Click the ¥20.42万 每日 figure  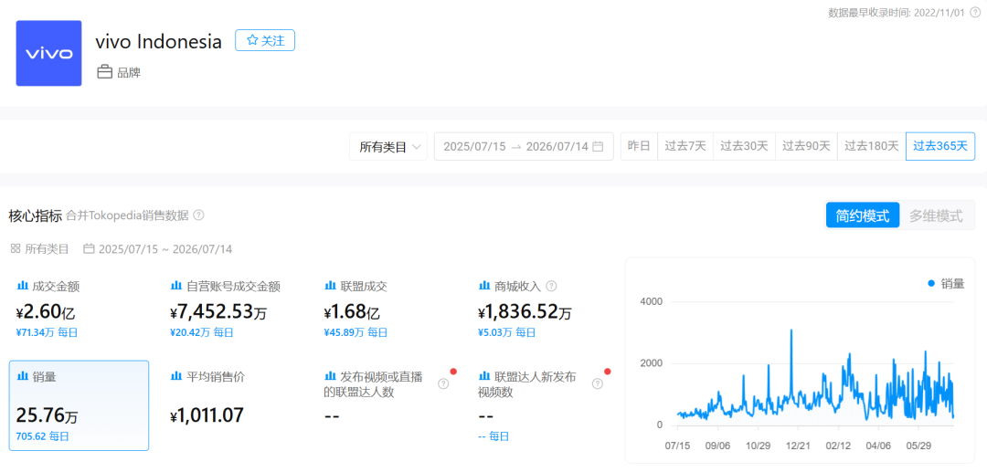201,333
